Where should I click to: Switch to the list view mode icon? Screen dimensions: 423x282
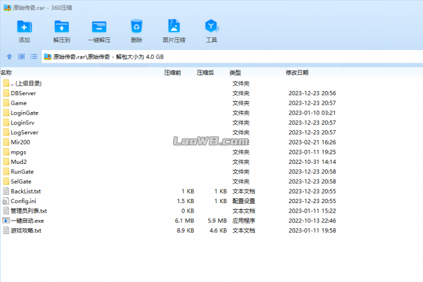pyautogui.click(x=33, y=57)
